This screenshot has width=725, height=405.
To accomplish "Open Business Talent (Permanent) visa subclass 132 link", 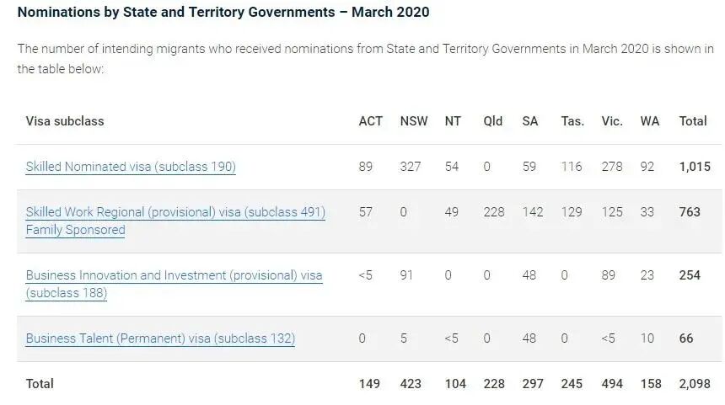I will 160,338.
